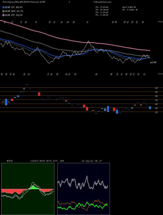Image resolution: width=163 pixels, height=215 pixels.
Task: Click the MACD panel title
Action: tap(9, 161)
